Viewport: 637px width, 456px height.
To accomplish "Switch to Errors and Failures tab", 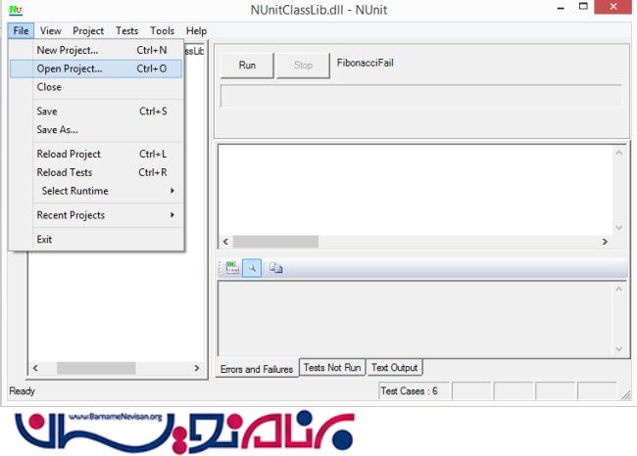I will coord(257,369).
